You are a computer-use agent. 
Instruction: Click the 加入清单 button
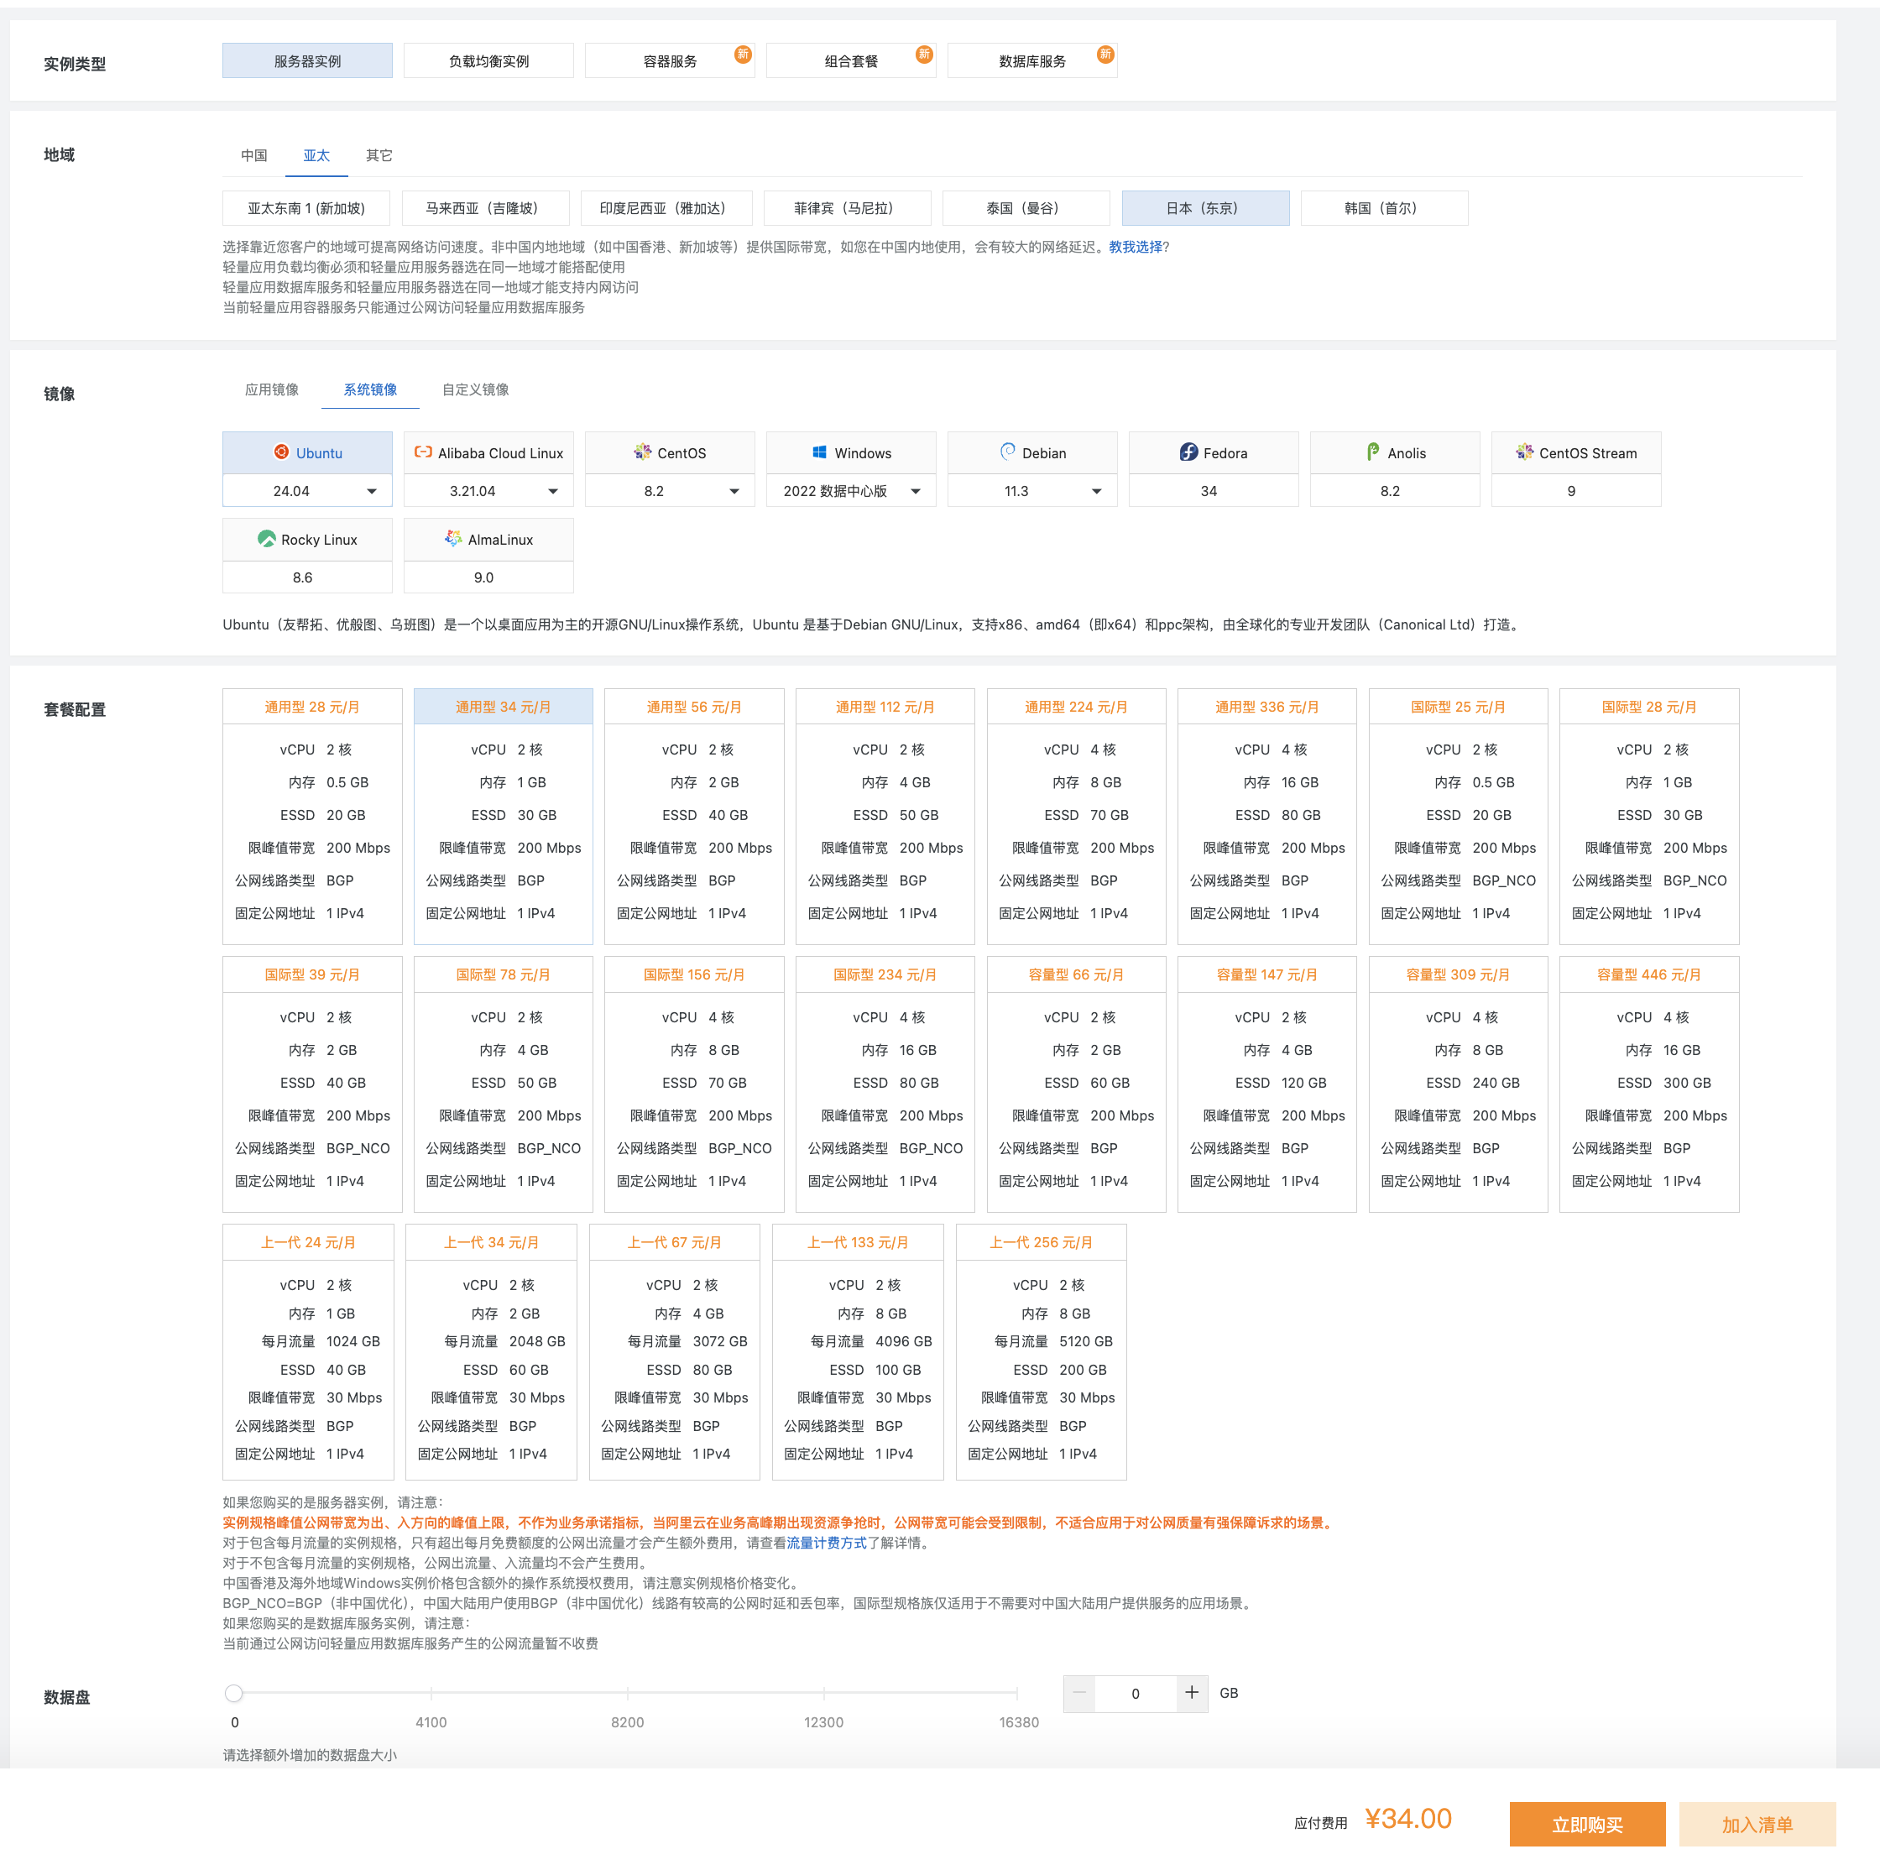click(1757, 1825)
